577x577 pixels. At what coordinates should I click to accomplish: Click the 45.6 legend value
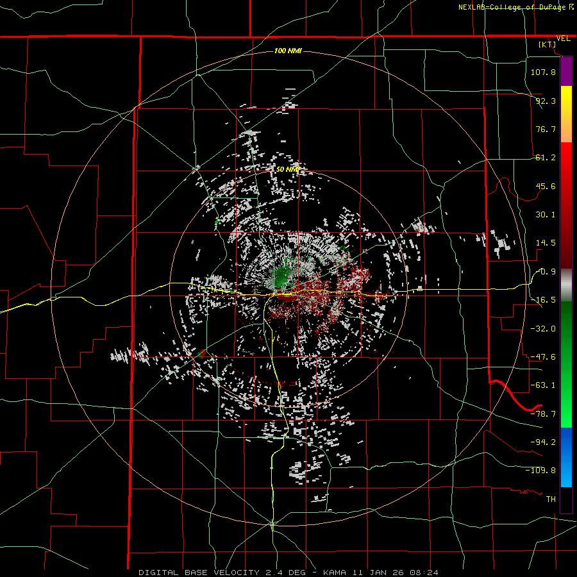point(546,186)
